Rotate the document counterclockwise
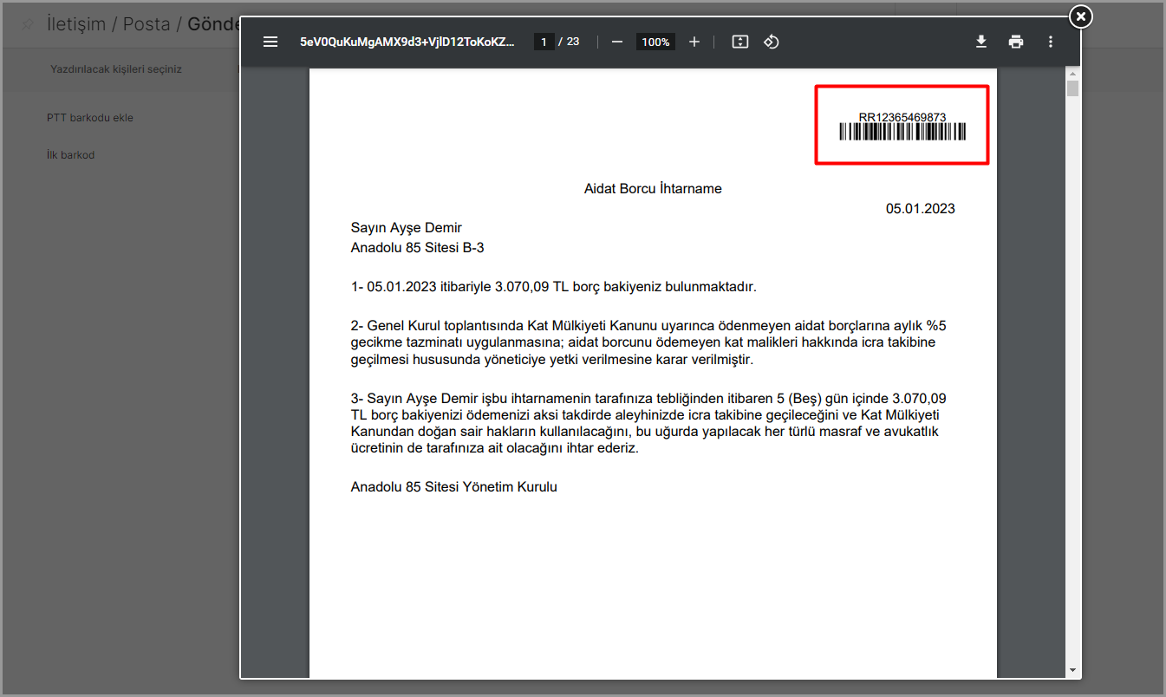This screenshot has width=1166, height=697. [x=772, y=42]
